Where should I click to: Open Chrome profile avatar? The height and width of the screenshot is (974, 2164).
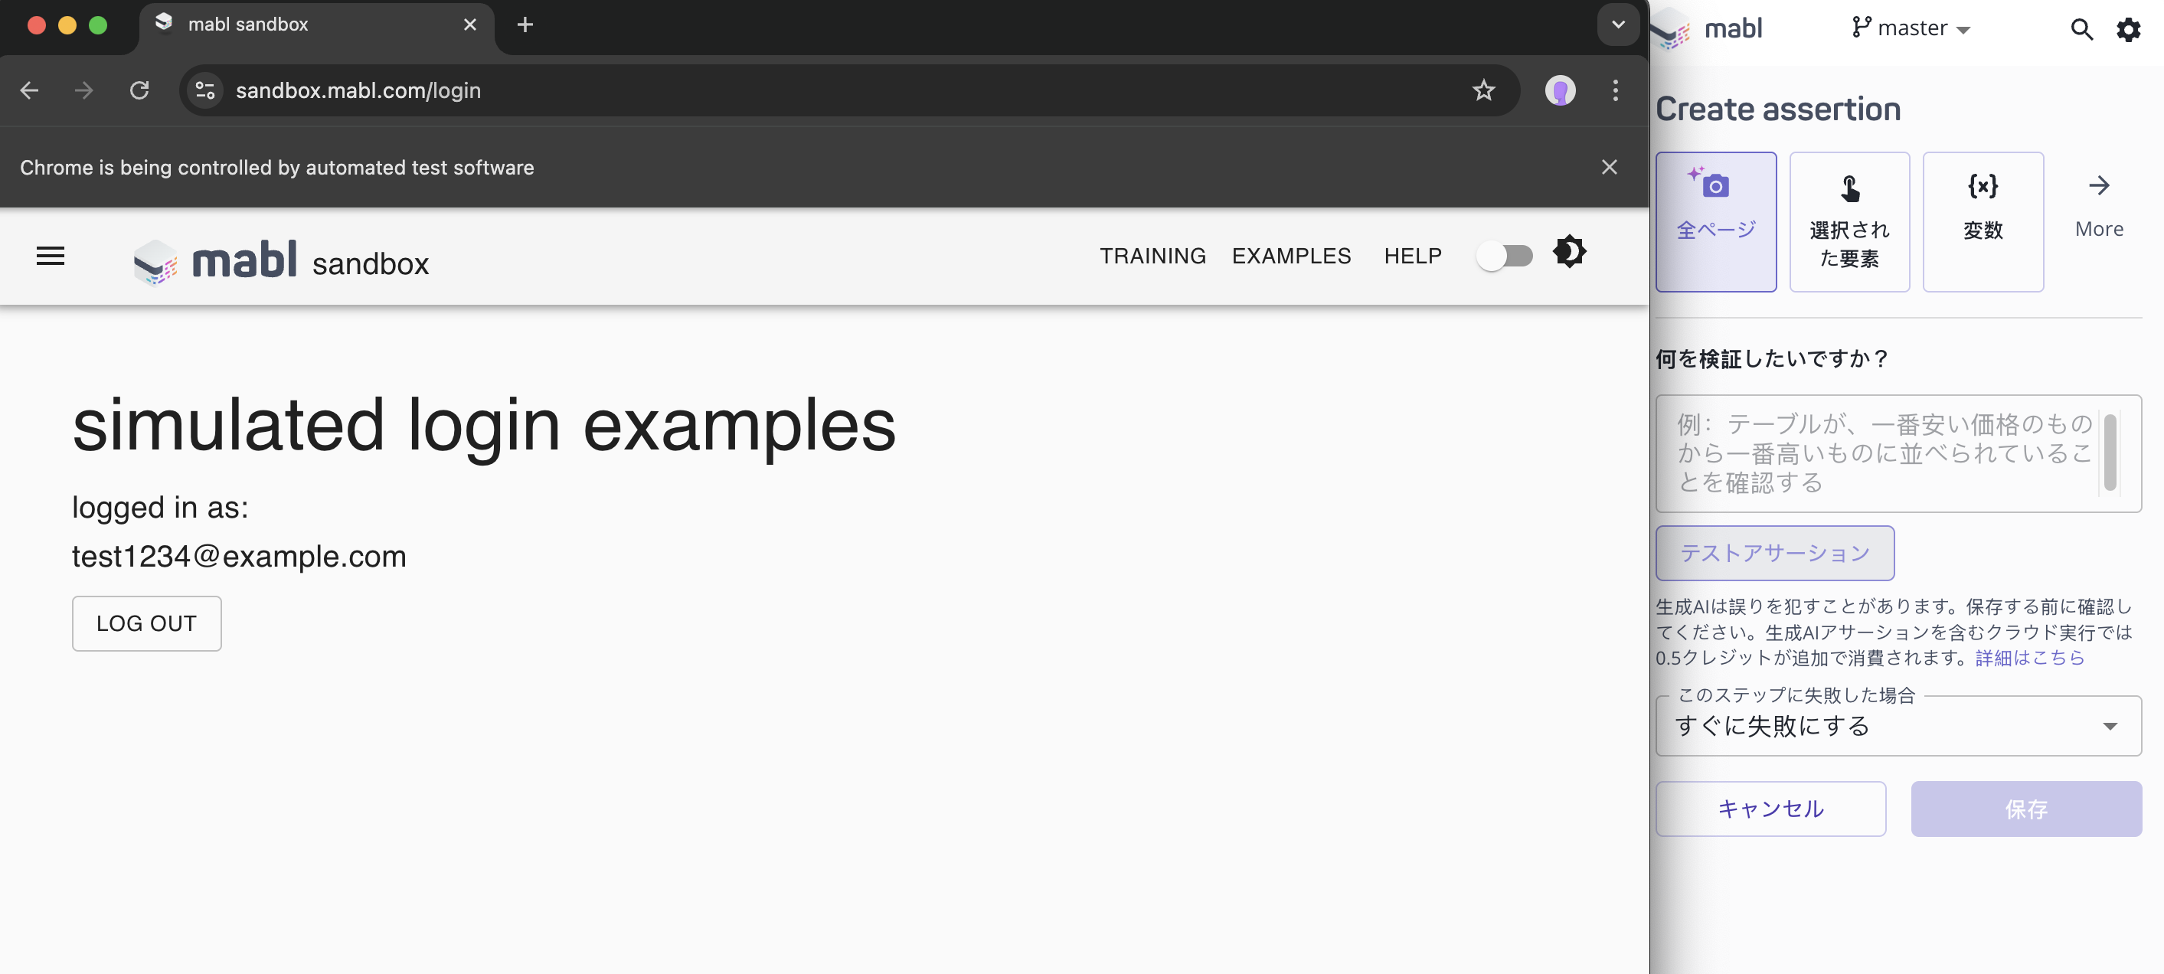point(1560,91)
